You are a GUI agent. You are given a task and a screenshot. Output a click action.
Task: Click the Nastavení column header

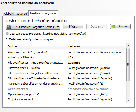96,46
